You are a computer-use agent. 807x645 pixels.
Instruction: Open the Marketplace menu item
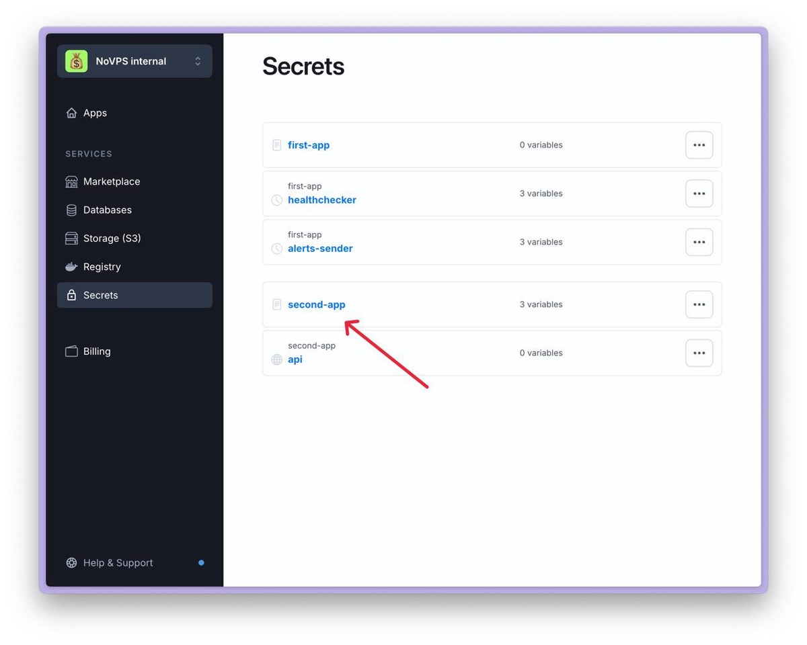pos(112,181)
